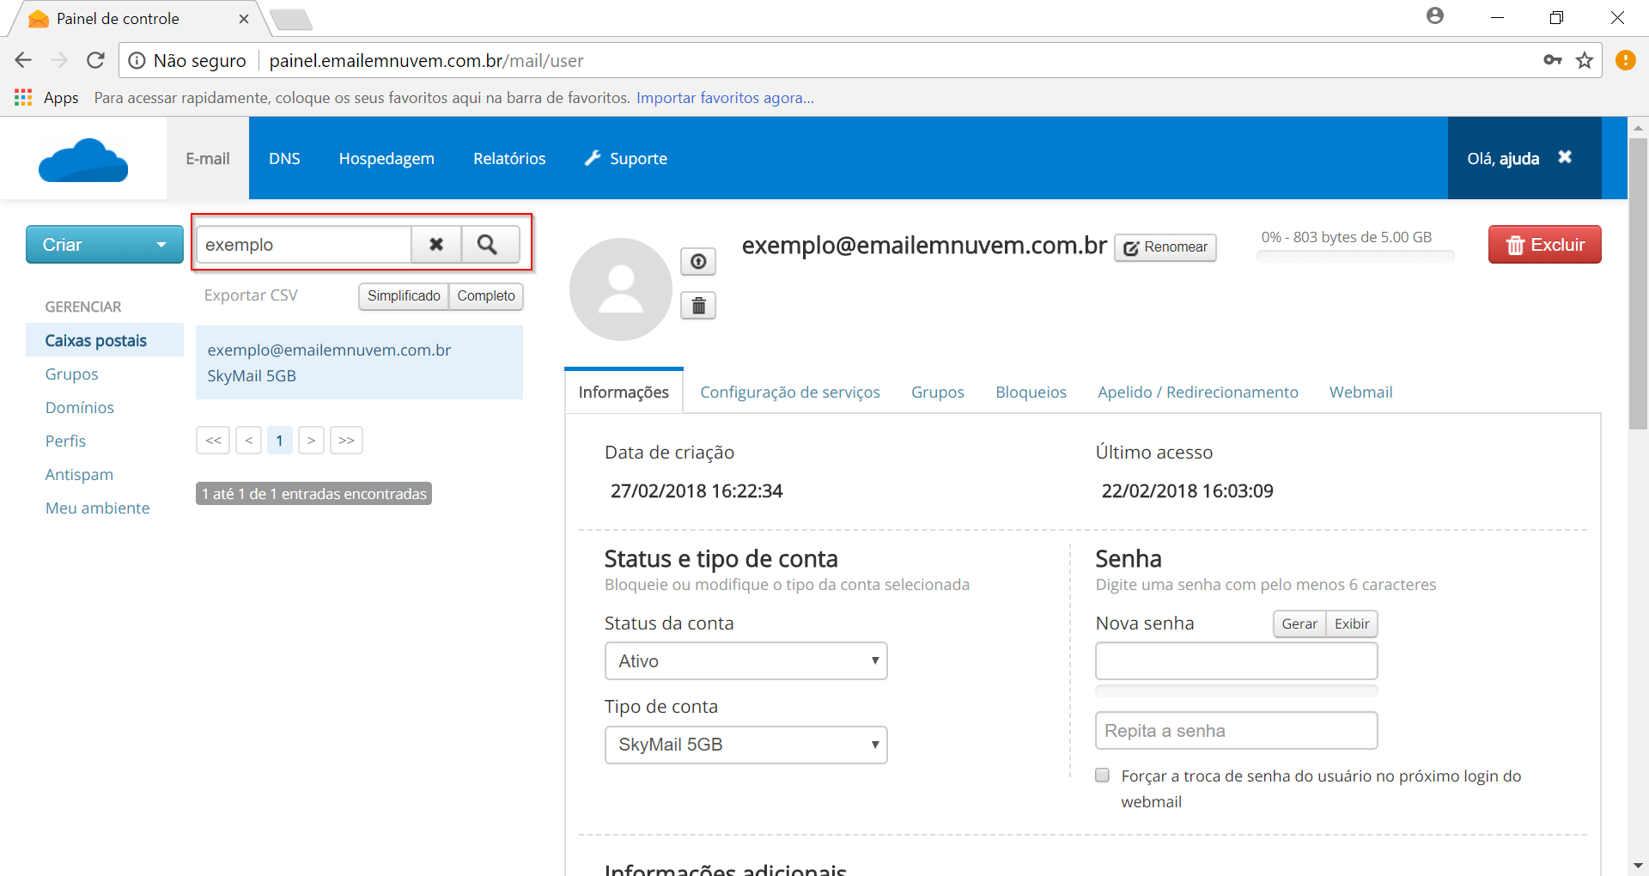Viewport: 1649px width, 876px height.
Task: Select Domínios in the Gerenciar sidebar
Action: click(x=80, y=408)
